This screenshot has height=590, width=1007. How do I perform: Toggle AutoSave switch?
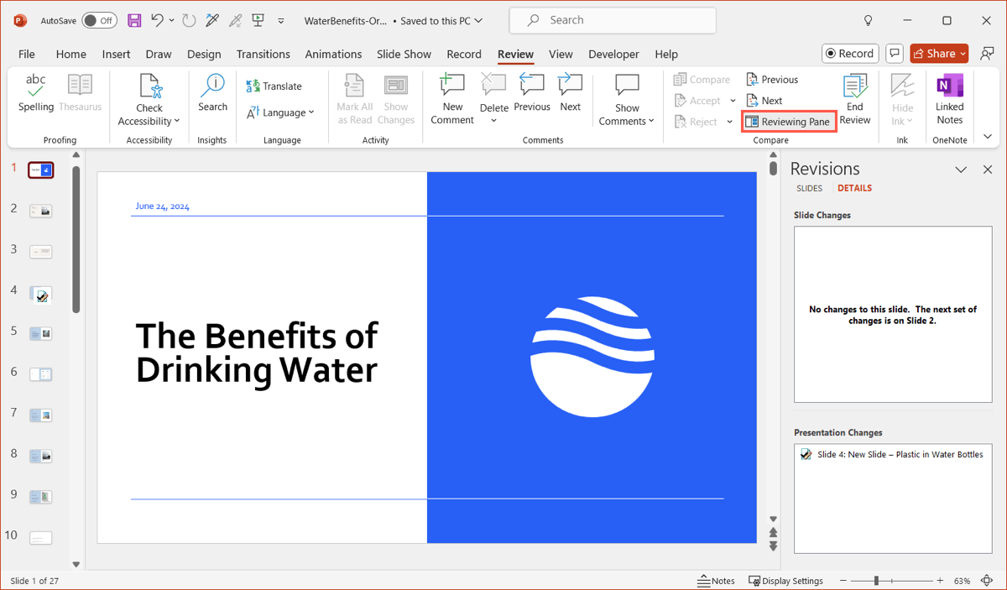click(x=99, y=20)
